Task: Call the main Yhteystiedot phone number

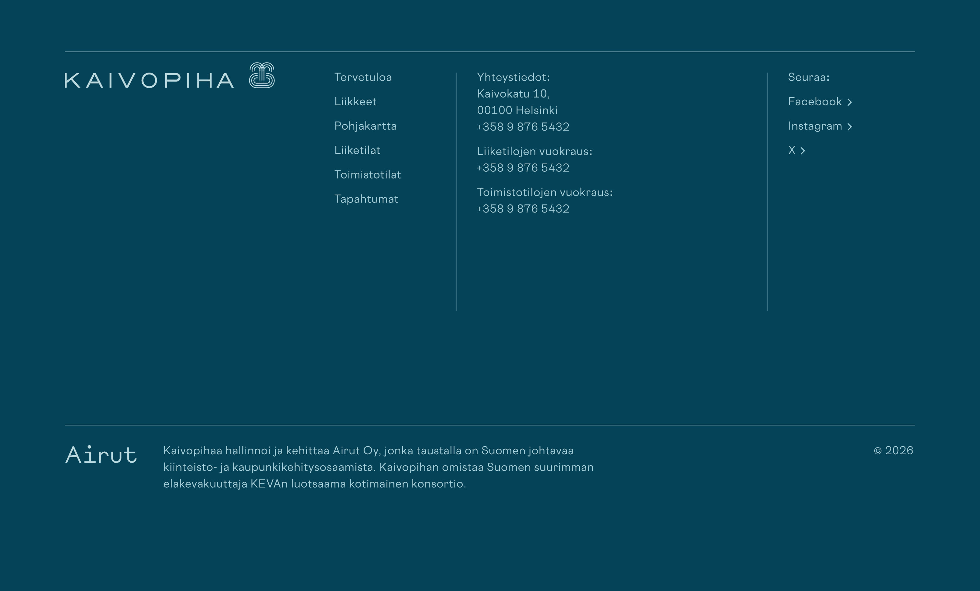Action: click(x=523, y=127)
